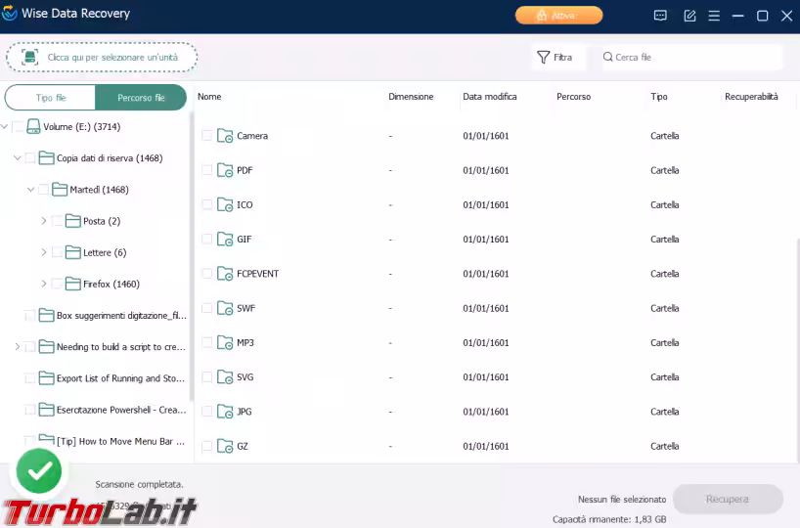Click the Copia dati di riserva folder icon
Screen dimensions: 800x528
(x=46, y=158)
